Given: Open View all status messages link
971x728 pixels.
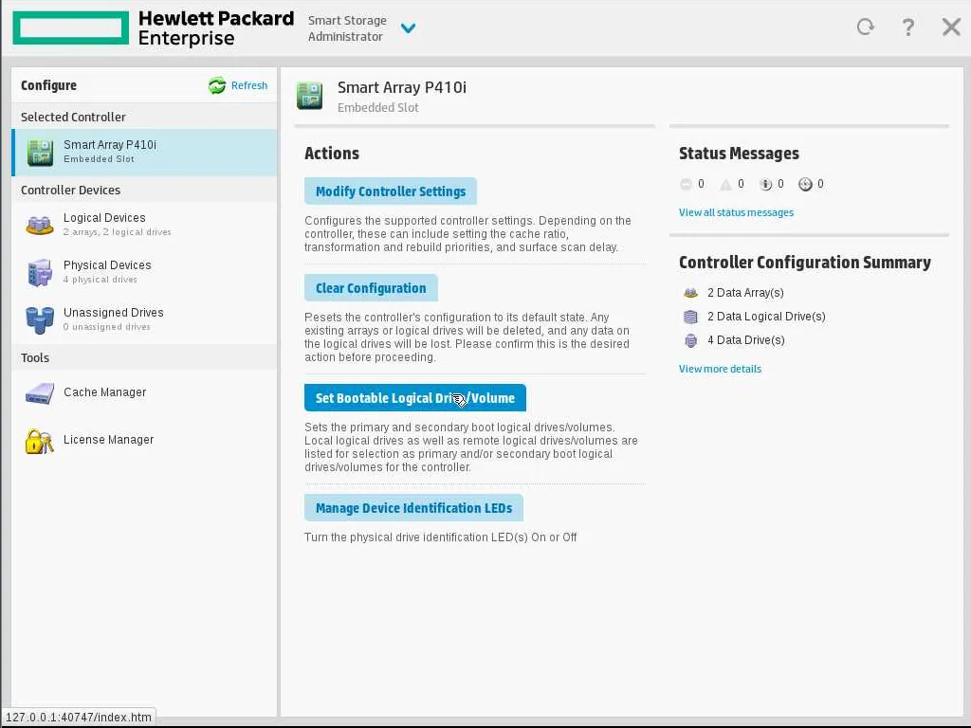Looking at the screenshot, I should coord(736,212).
